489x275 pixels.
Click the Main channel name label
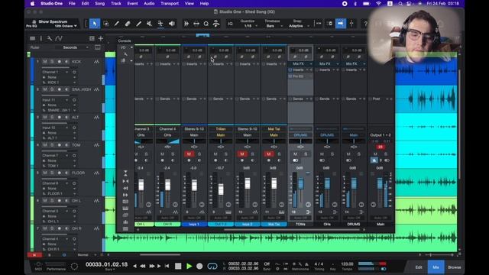pyautogui.click(x=381, y=224)
